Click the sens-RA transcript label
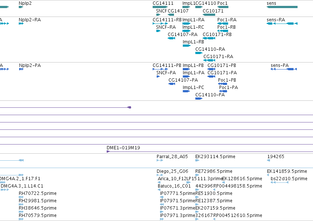Image resolution: width=313 pixels, height=221 pixels. click(276, 20)
